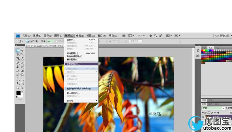
Task: Hide the layer using its eye icon
Action: (x=203, y=117)
